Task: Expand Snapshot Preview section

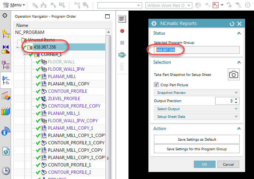Action: (196, 92)
